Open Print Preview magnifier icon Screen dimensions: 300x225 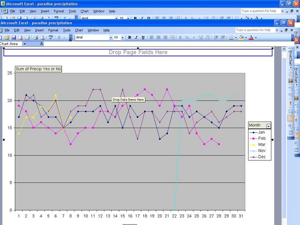point(42,37)
